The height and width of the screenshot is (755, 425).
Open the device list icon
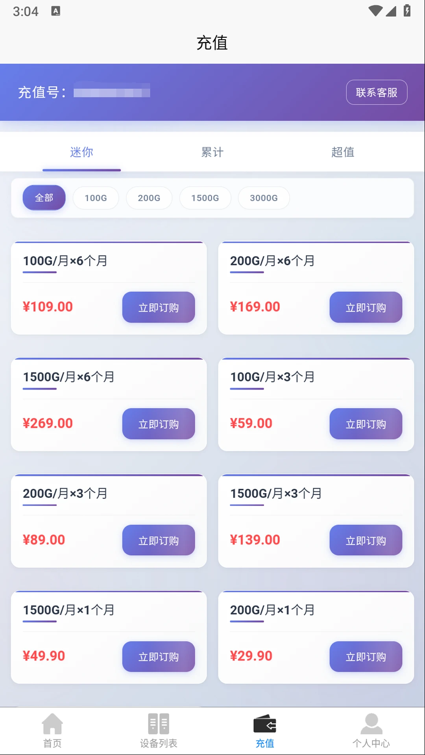pos(159,724)
